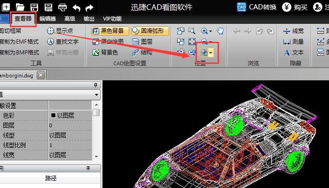
Task: Toggle 圆滑弧形 smooth arcs option
Action: tap(150, 31)
